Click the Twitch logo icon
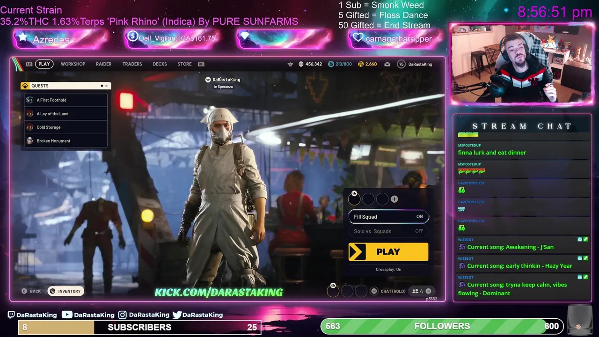The width and height of the screenshot is (599, 337). pyautogui.click(x=11, y=315)
